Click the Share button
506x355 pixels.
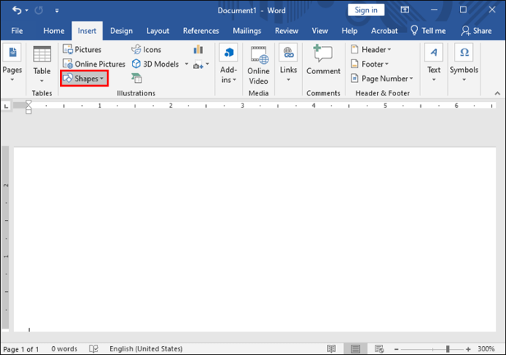coord(477,31)
